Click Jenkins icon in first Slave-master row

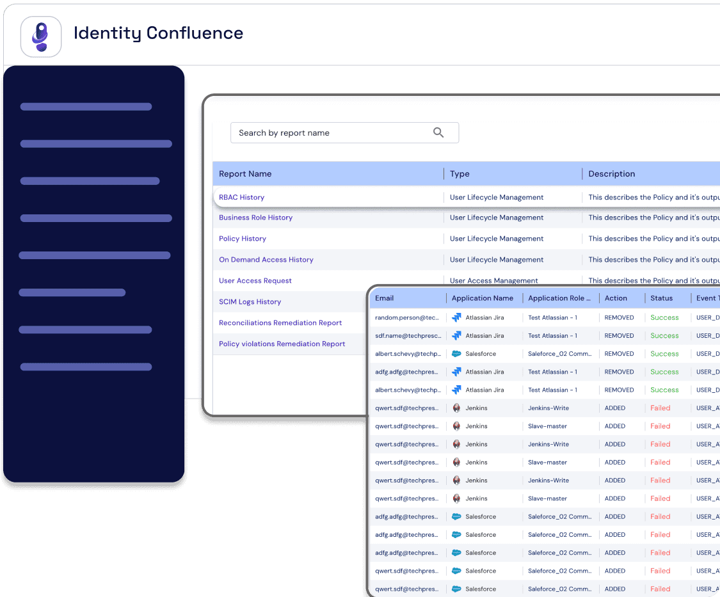pyautogui.click(x=456, y=426)
